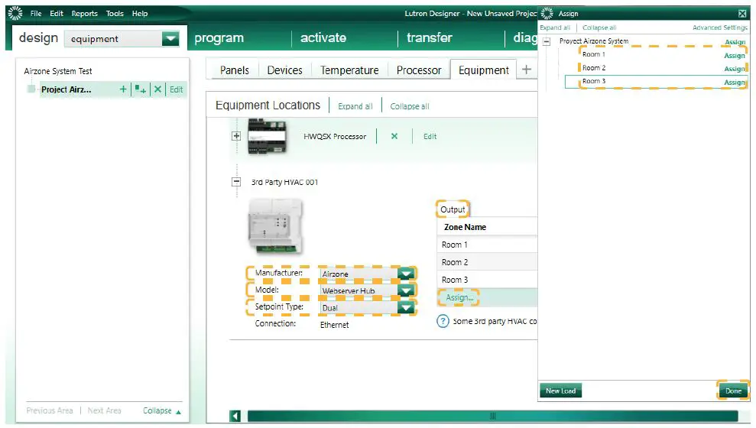
Task: Click the New Load button
Action: tap(561, 391)
